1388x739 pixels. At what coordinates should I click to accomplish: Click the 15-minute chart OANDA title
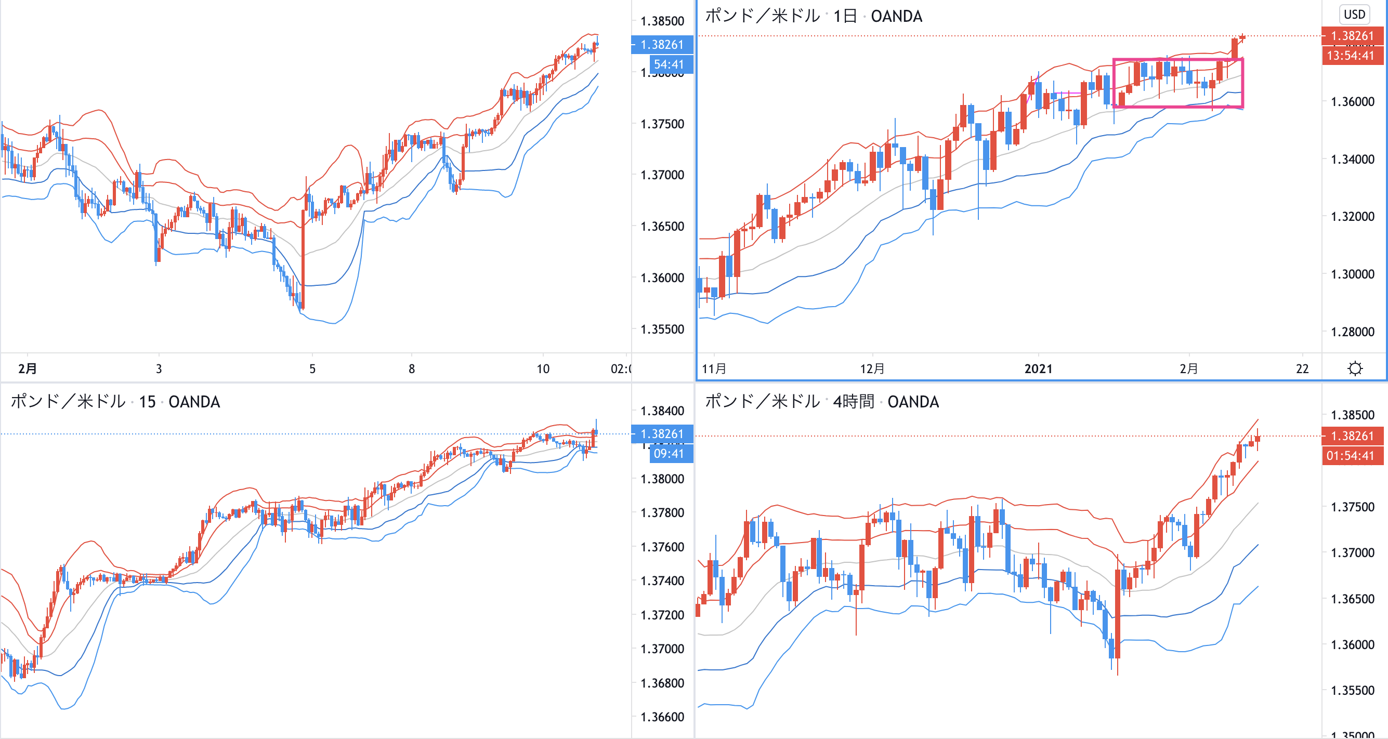coord(194,402)
